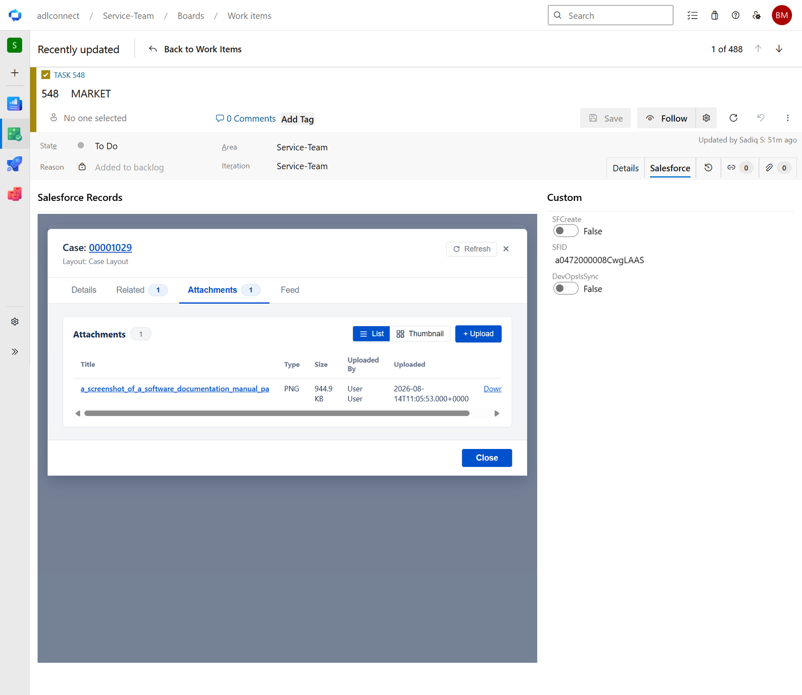Open the State To Do dropdown

pos(106,146)
